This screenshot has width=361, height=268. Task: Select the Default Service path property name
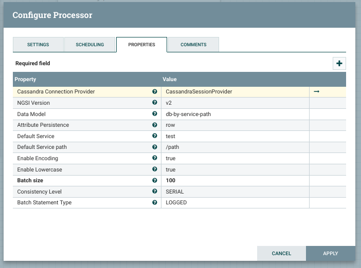[42, 147]
